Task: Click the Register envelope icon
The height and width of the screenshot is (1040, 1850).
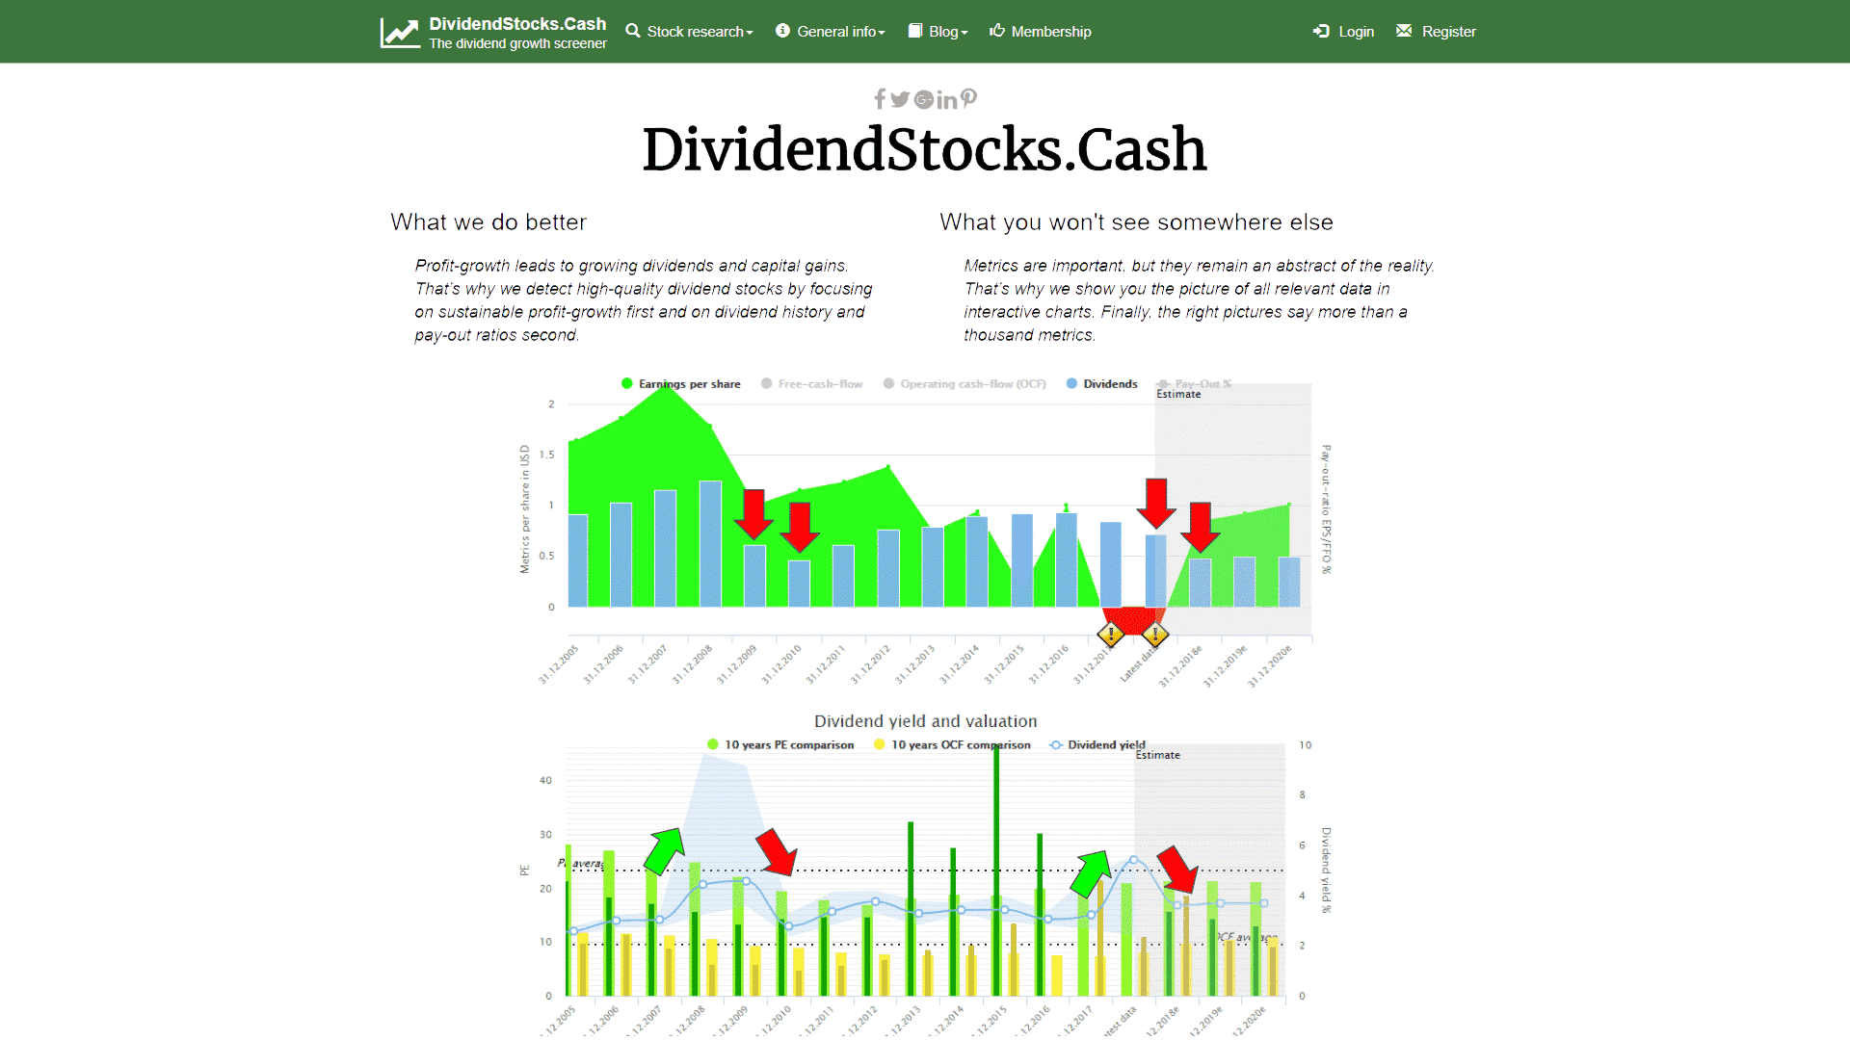Action: pos(1404,31)
